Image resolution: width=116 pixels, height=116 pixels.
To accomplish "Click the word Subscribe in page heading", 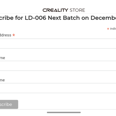I will 7,18.
